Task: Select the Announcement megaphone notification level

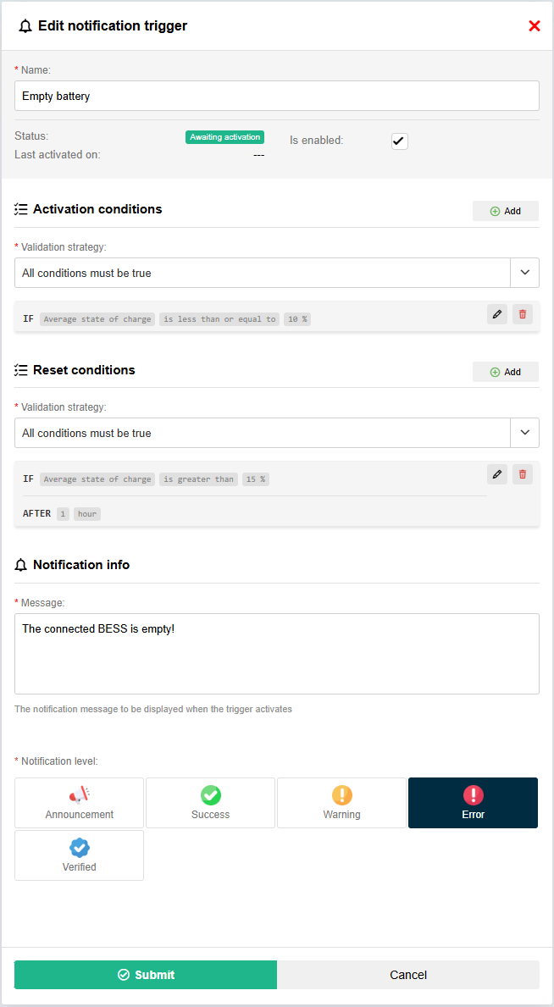Action: pos(80,803)
